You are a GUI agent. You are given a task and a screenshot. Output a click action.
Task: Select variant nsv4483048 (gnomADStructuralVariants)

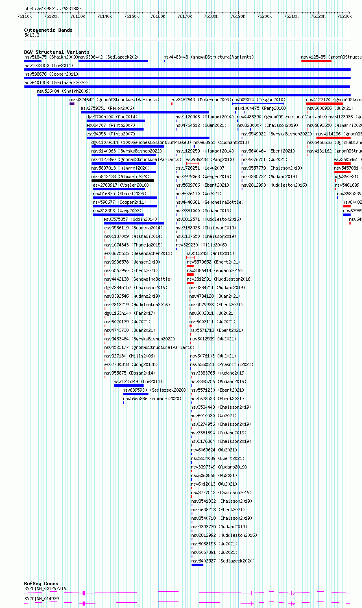tap(209, 57)
